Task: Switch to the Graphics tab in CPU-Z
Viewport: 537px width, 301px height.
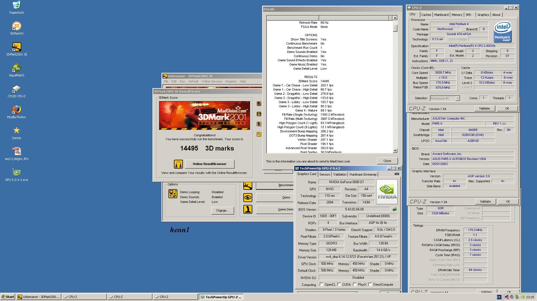Action: click(x=483, y=15)
